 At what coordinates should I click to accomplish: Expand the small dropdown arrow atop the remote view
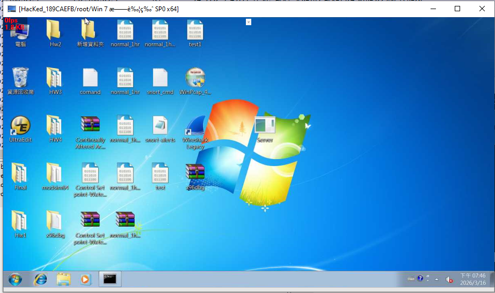[249, 22]
